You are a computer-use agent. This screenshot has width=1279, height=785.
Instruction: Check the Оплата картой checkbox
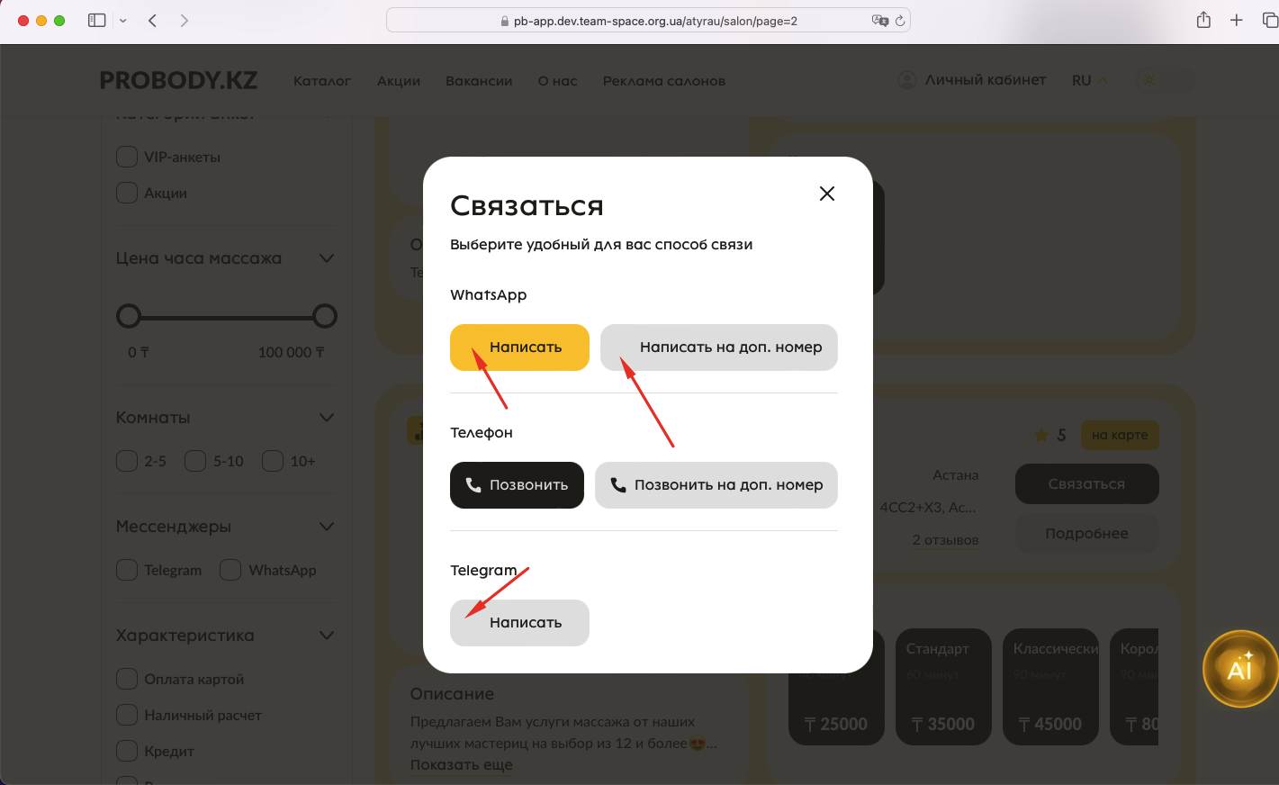(x=127, y=679)
